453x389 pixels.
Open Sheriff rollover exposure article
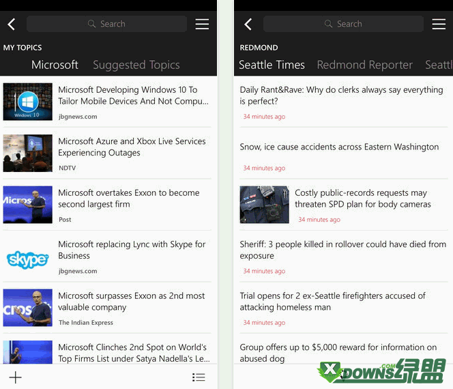point(343,250)
